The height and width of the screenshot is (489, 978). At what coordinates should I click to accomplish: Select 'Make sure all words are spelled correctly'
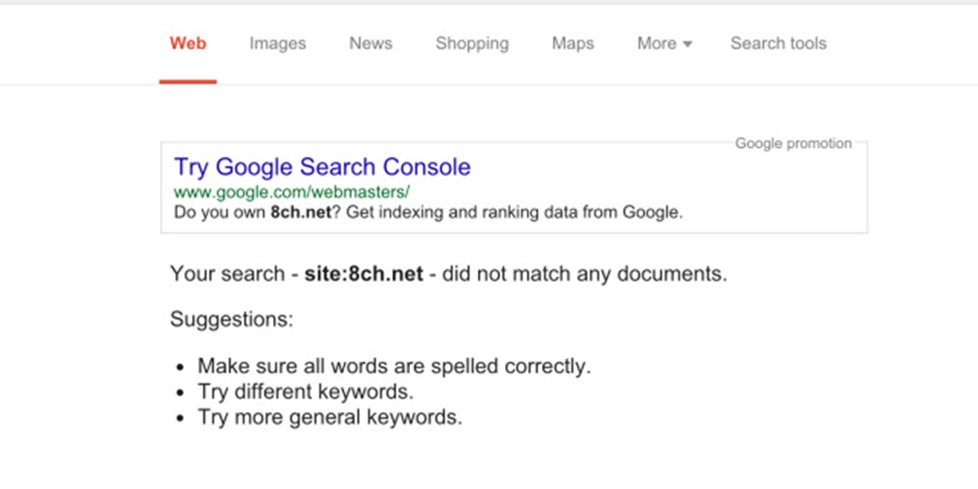(394, 366)
